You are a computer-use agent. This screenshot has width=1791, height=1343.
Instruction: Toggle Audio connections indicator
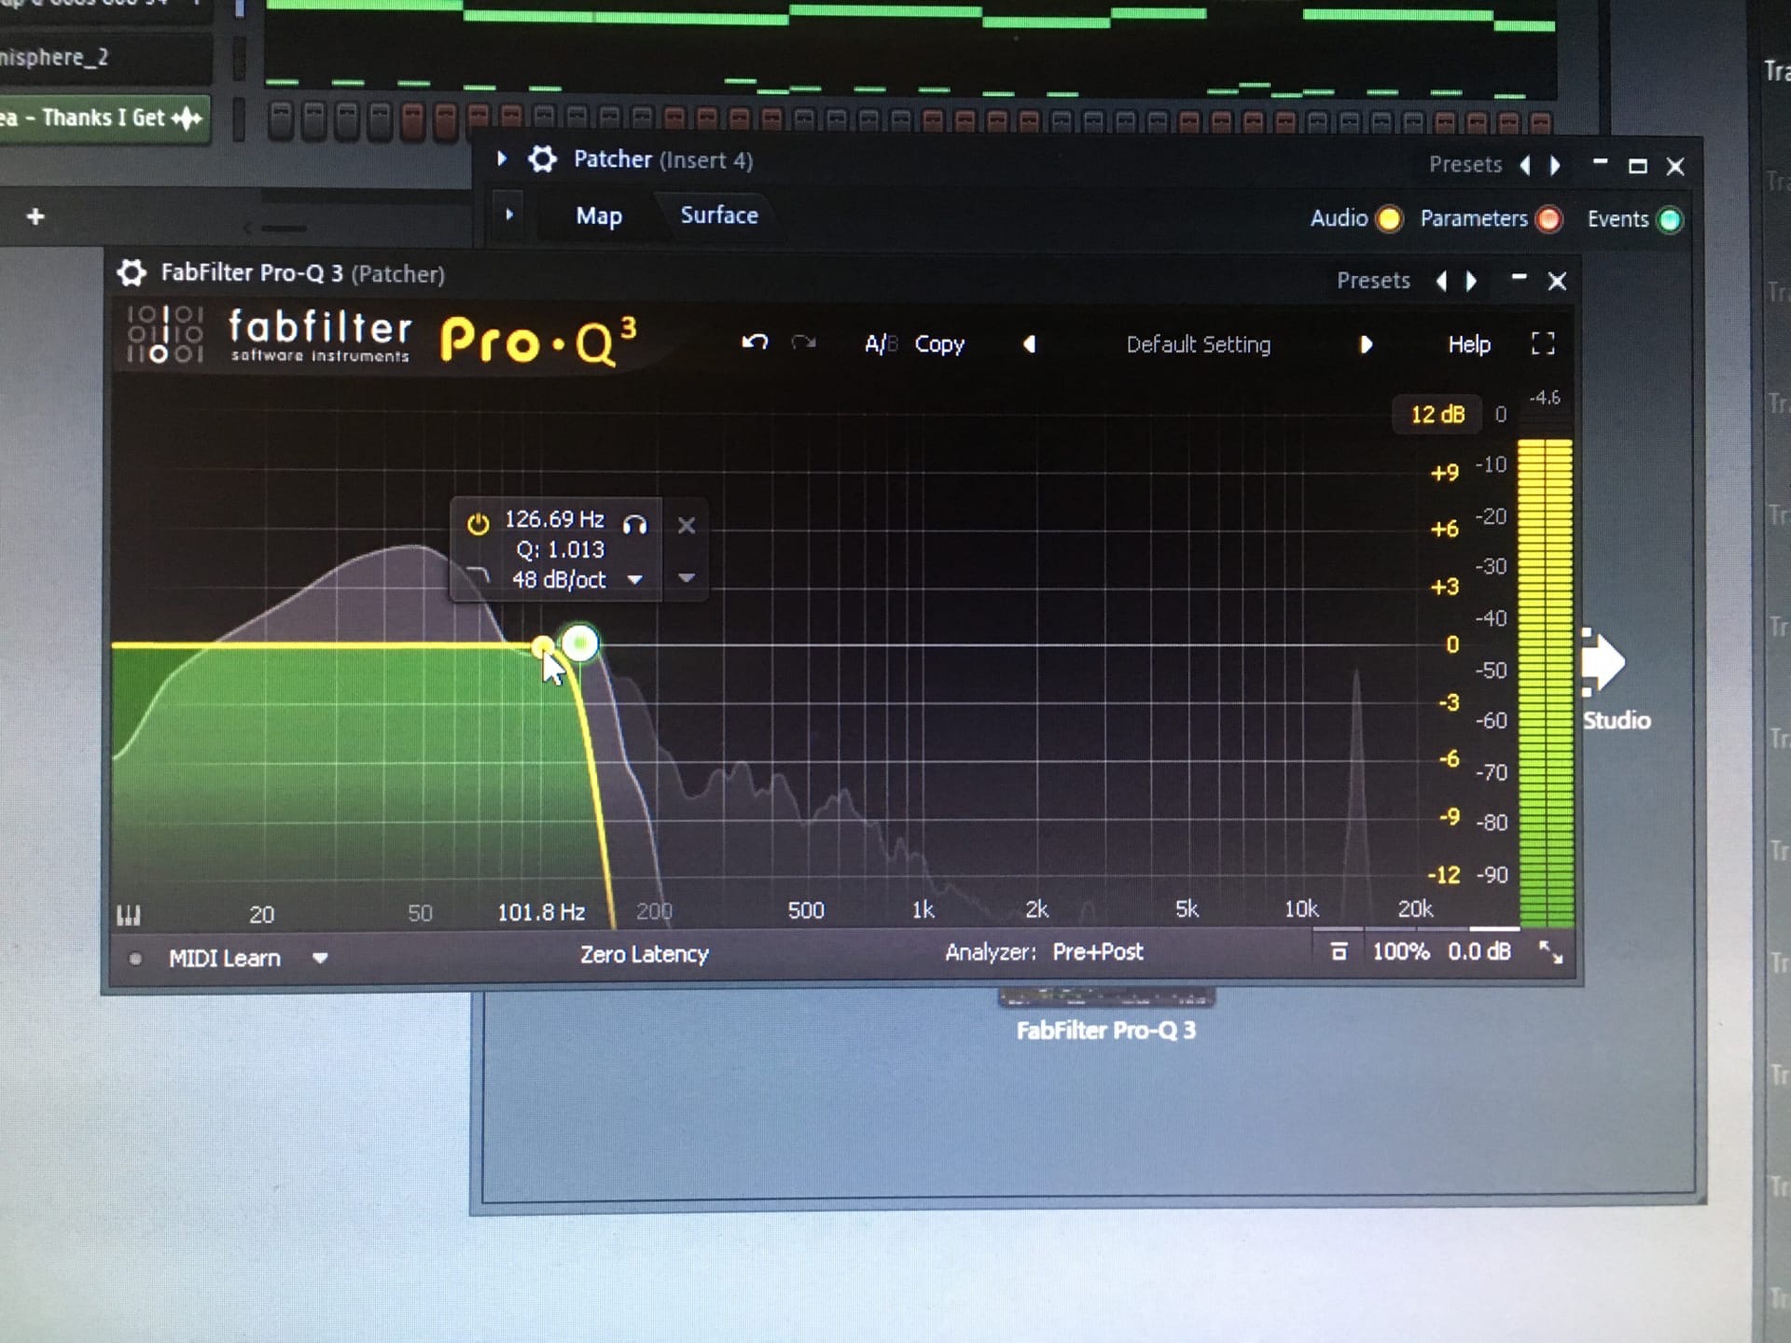click(1389, 219)
